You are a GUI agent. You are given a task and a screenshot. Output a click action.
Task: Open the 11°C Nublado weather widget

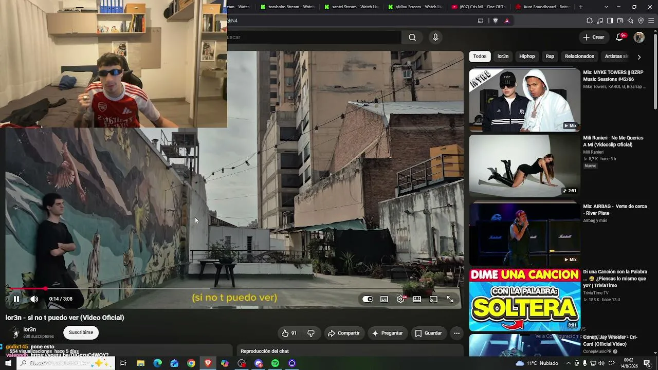pos(536,363)
